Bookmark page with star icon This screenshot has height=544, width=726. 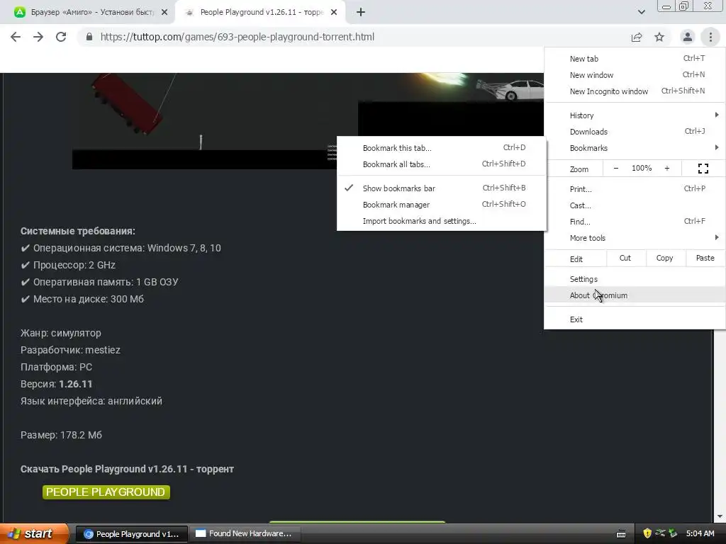[659, 37]
